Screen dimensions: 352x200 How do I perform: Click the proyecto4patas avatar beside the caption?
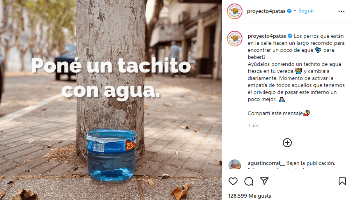click(x=235, y=39)
